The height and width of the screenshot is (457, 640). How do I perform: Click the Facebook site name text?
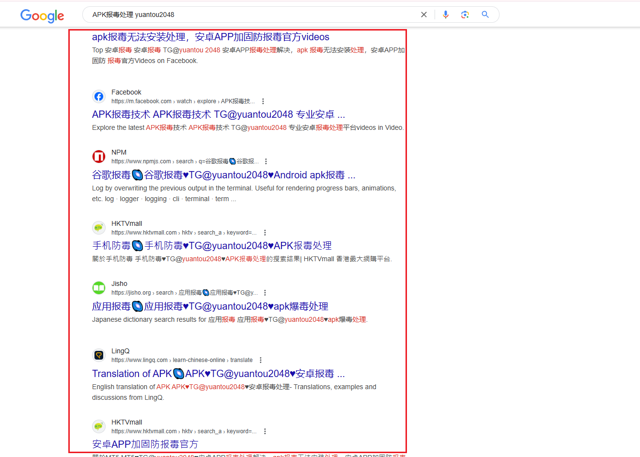(x=126, y=92)
